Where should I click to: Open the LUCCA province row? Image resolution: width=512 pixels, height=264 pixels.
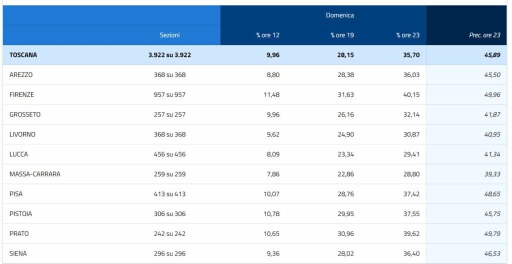[x=254, y=154]
